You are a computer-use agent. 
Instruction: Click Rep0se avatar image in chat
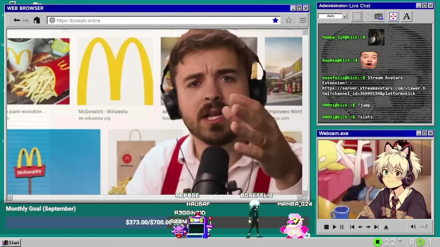point(368,60)
